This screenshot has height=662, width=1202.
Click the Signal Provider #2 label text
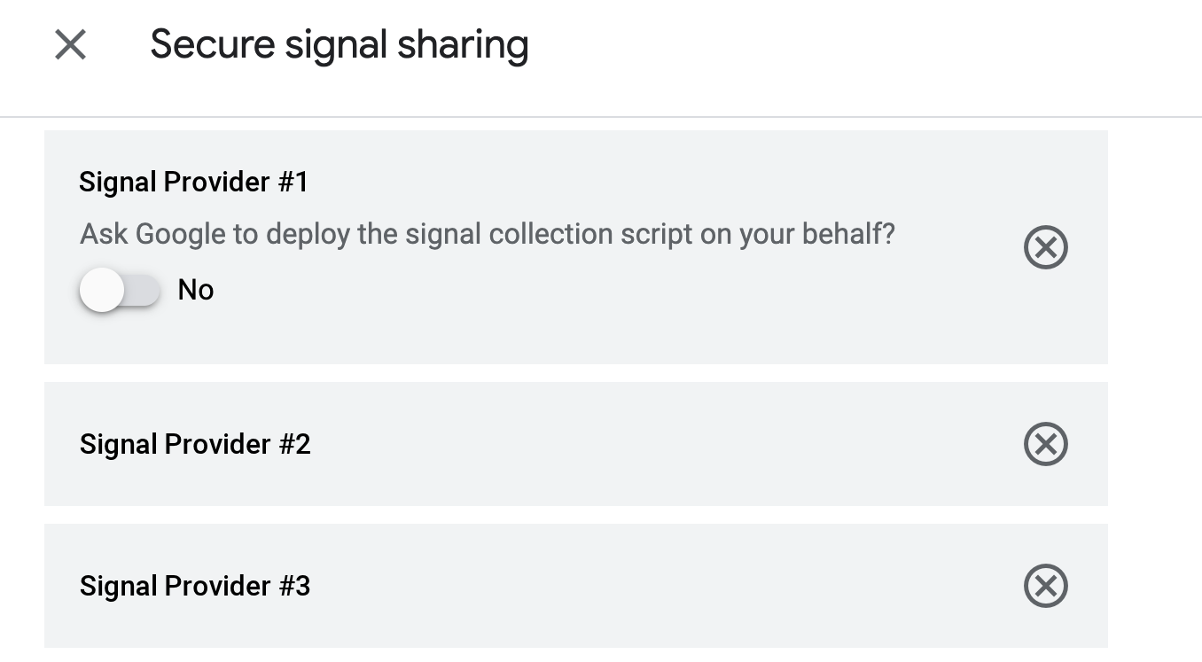tap(195, 444)
